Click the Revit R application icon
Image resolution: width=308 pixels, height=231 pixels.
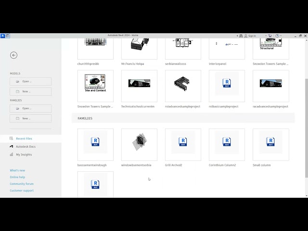(2, 36)
